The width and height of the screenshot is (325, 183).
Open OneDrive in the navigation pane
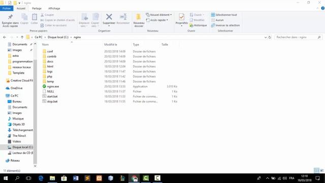16,88
